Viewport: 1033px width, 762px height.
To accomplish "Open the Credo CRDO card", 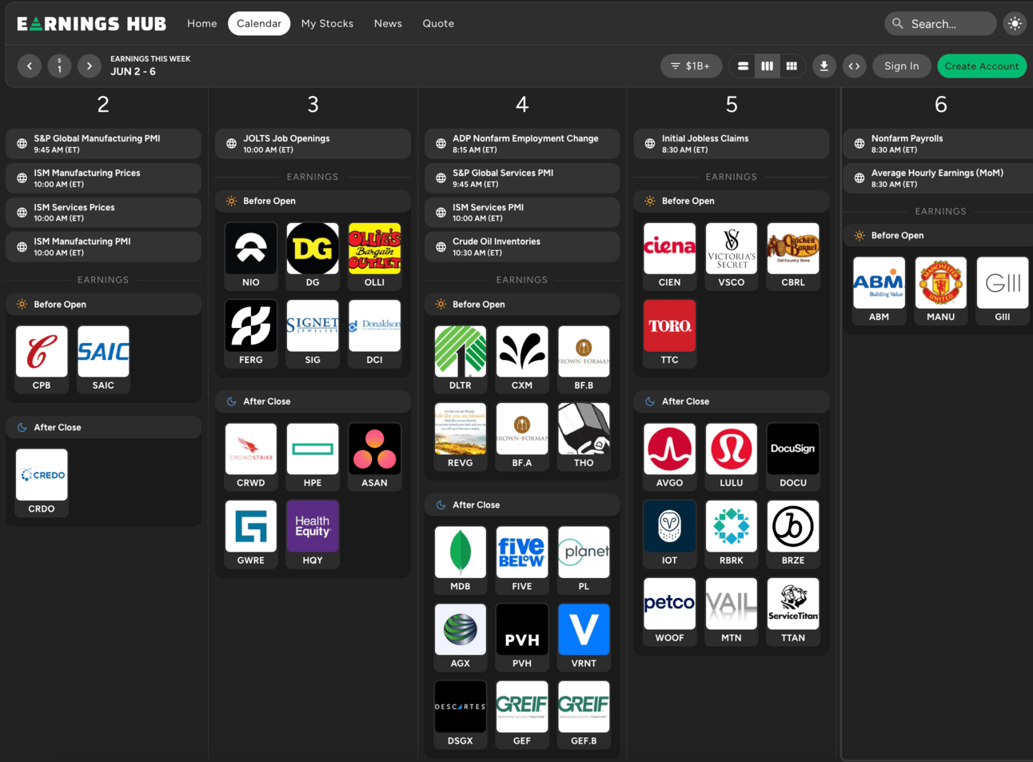I will point(42,482).
